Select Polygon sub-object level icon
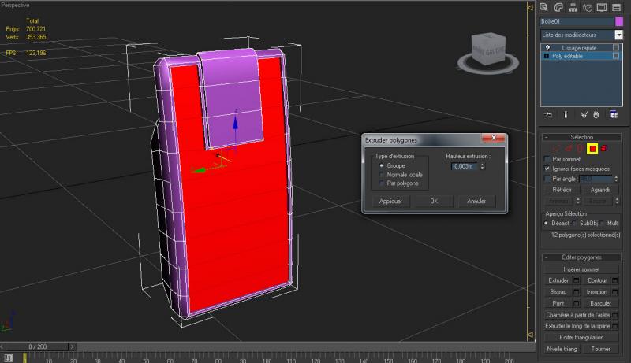 pyautogui.click(x=592, y=147)
